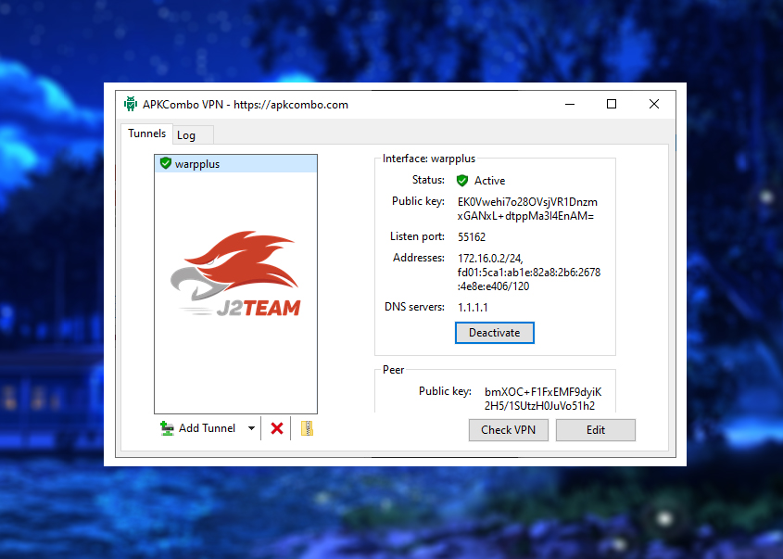Image resolution: width=783 pixels, height=559 pixels.
Task: Deactivate the warpplus tunnel
Action: [495, 333]
